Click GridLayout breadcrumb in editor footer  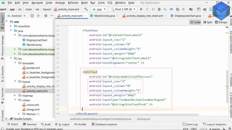click(144, 119)
